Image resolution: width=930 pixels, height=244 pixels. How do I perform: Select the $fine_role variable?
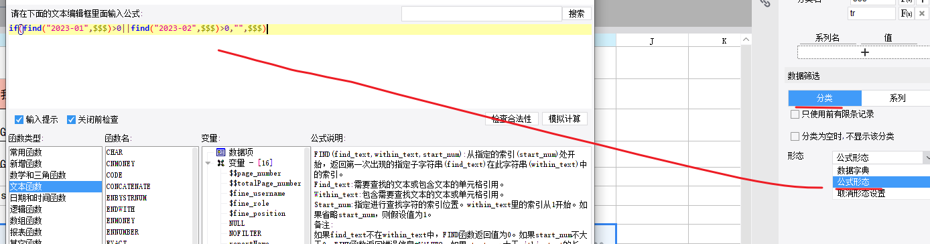249,203
